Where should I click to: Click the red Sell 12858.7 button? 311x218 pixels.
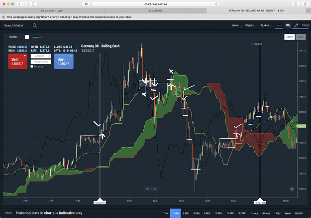coord(17,61)
